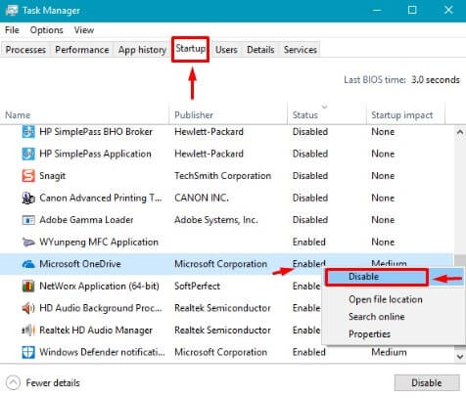
Task: Click the HP SimplePass Application name text
Action: [x=95, y=154]
